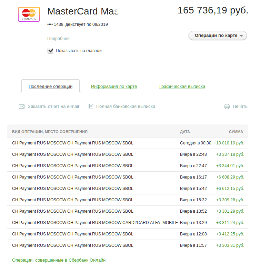Click the envelope icon for e-mail report
This screenshot has height=273, width=260.
point(22,107)
